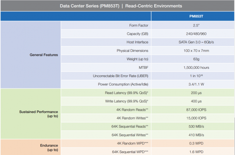Image resolution: width=235 pixels, height=155 pixels.
Task: Click the '4K Random Writes' label
Action: [x=132, y=118]
